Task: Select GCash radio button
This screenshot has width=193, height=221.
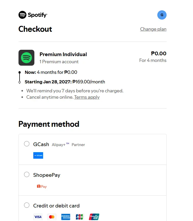Action: [x=27, y=144]
